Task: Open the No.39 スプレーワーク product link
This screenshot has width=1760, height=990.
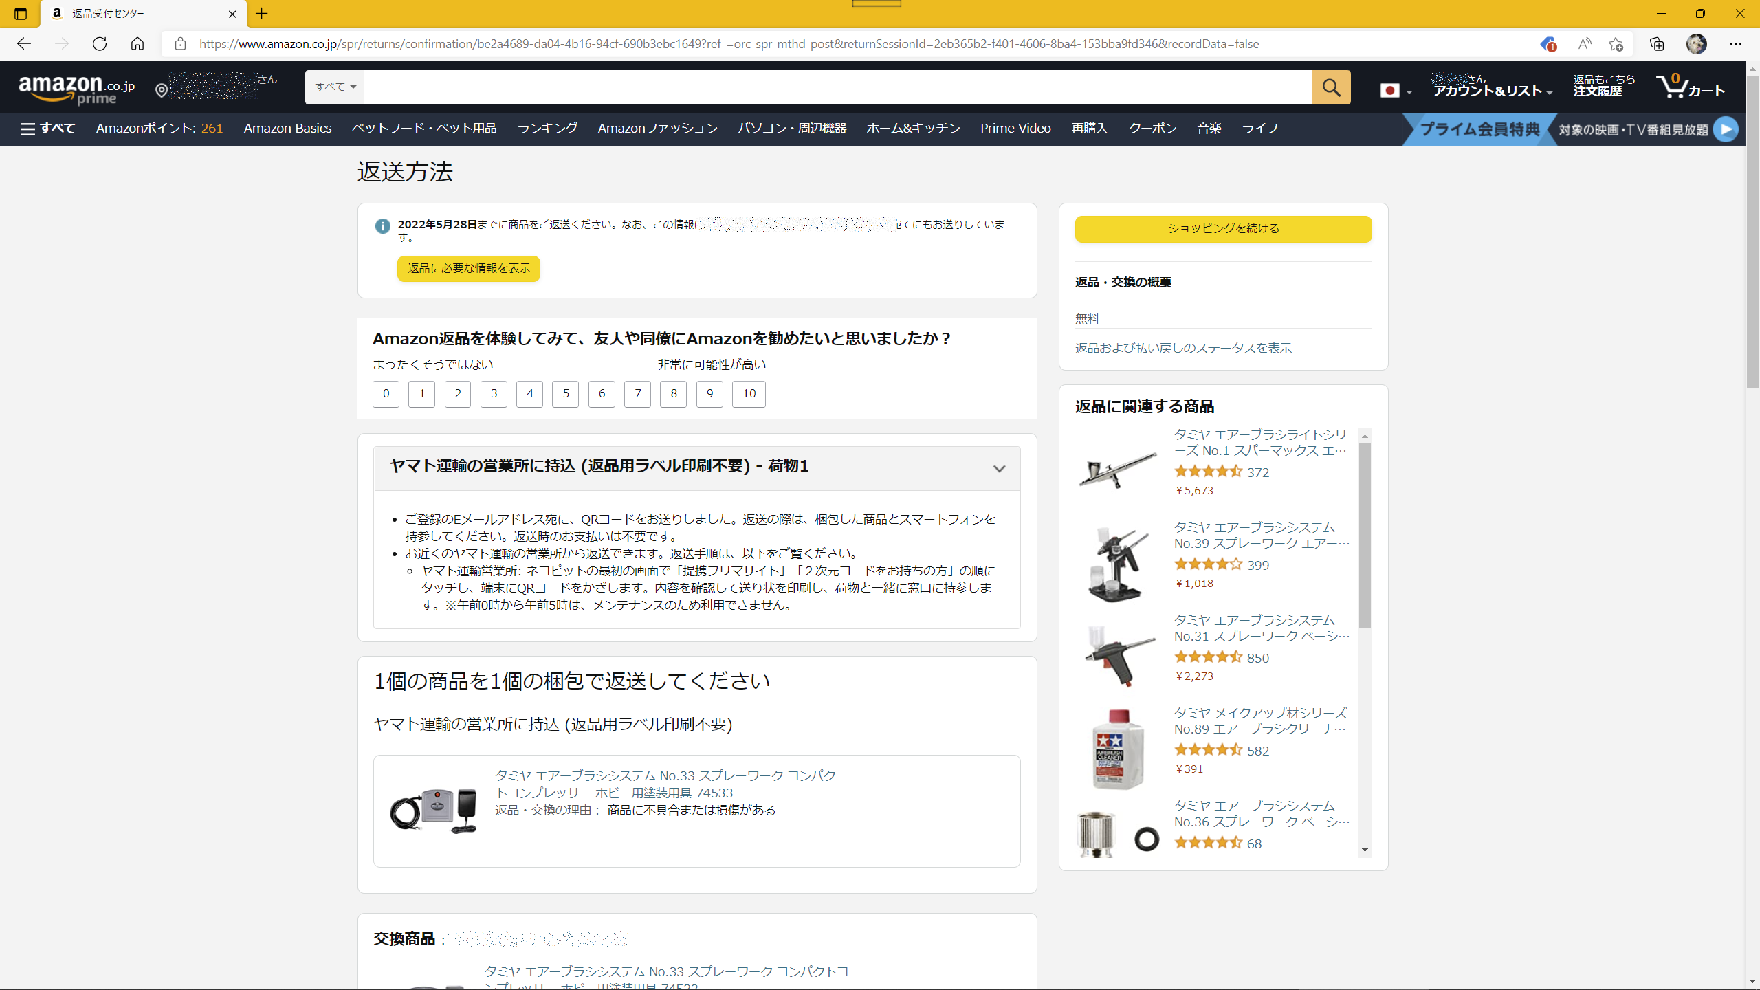Action: pos(1262,536)
